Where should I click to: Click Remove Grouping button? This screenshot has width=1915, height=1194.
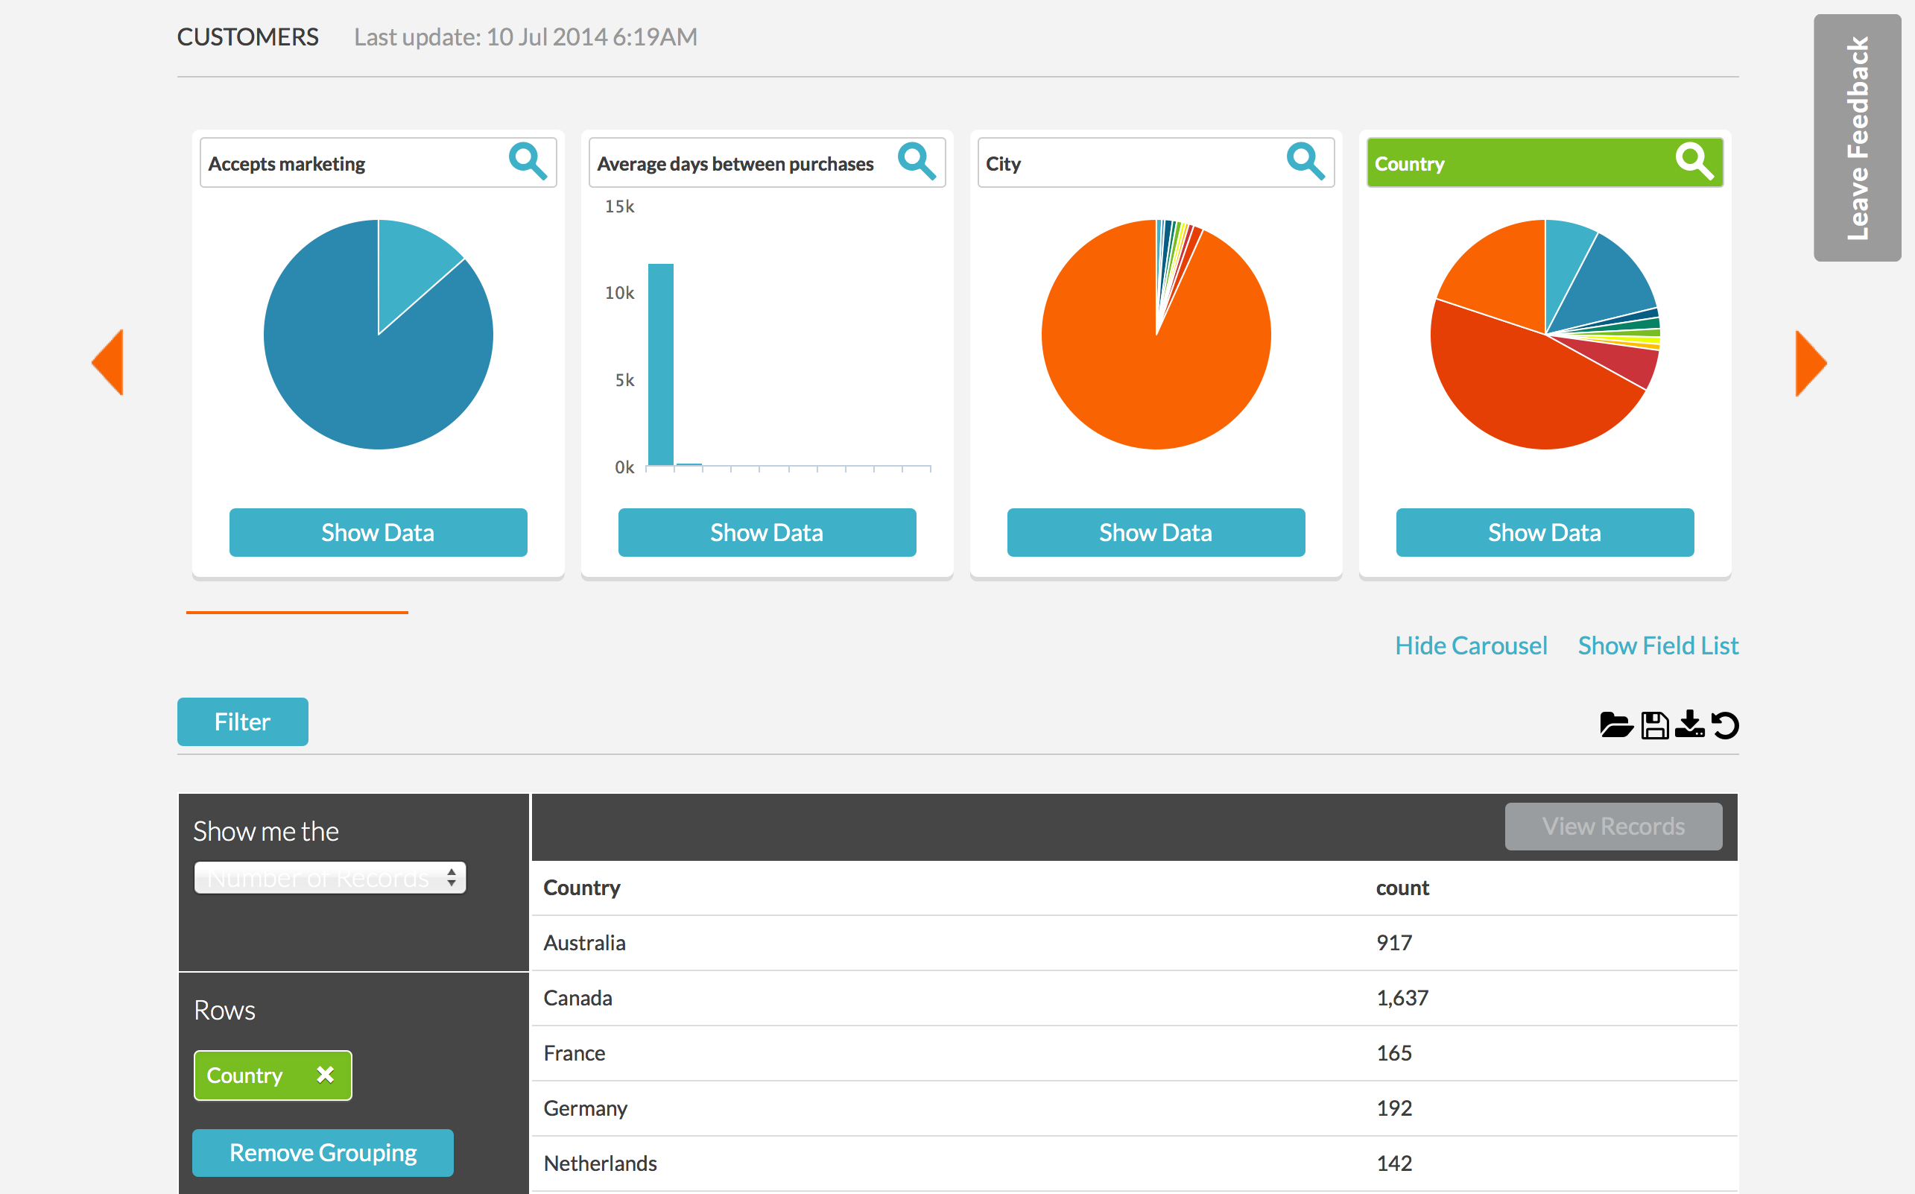coord(323,1152)
